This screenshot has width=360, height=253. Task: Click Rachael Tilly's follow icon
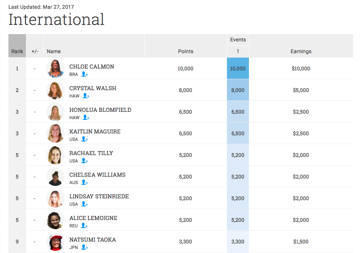84,161
